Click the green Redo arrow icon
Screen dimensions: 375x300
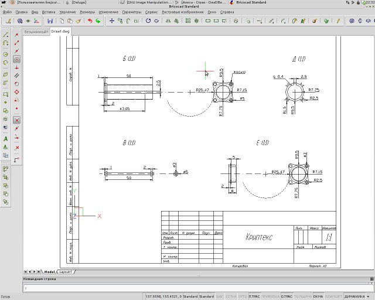(98, 21)
